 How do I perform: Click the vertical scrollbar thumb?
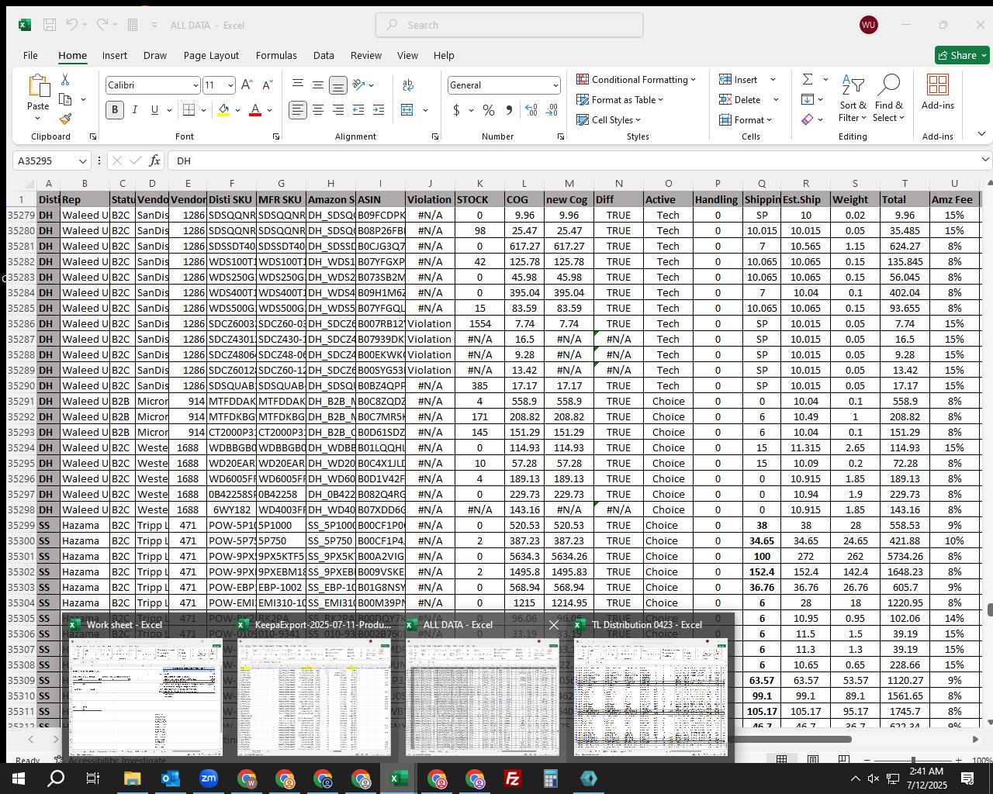click(990, 609)
